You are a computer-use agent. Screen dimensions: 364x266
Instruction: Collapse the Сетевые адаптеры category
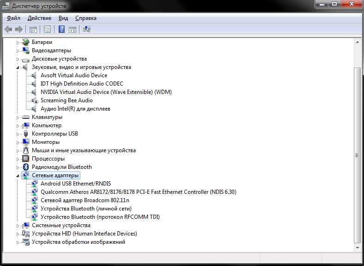(18, 176)
